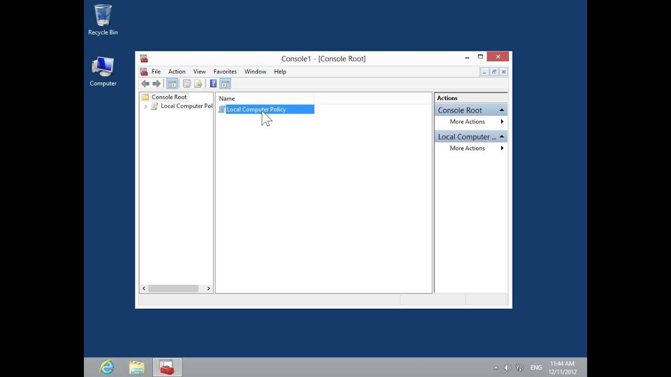Click the Console1 title bar icon
Viewport: 671px width, 377px height.
[144, 59]
